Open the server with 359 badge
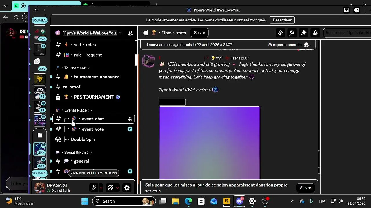371x208 pixels. 40,65
